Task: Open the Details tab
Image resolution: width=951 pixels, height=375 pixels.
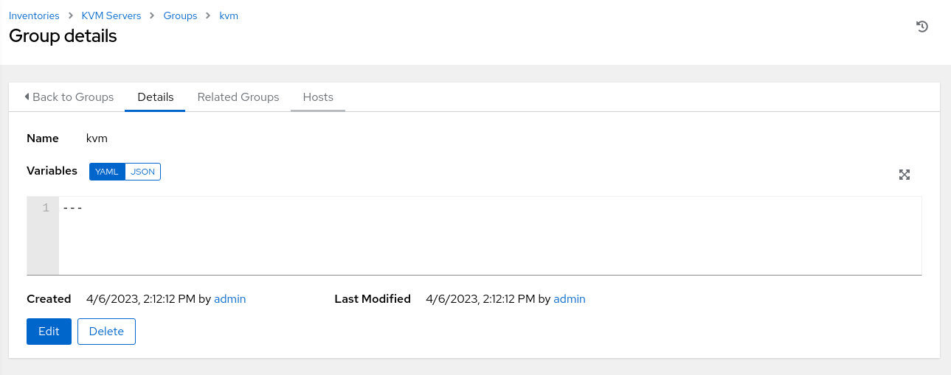Action: 155,97
